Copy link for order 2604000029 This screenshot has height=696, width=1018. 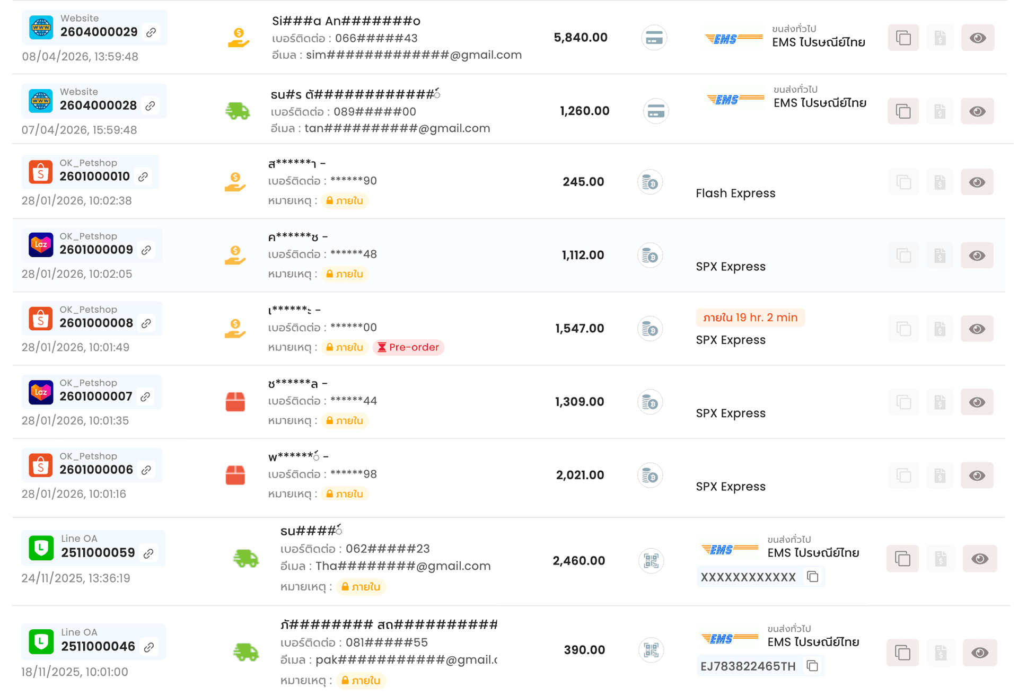[x=151, y=32]
